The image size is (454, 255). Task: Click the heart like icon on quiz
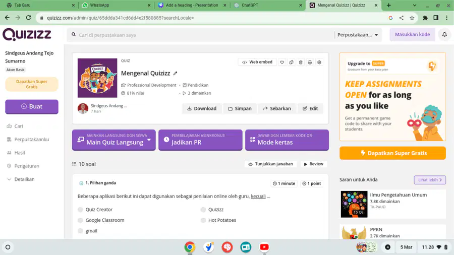point(282,62)
